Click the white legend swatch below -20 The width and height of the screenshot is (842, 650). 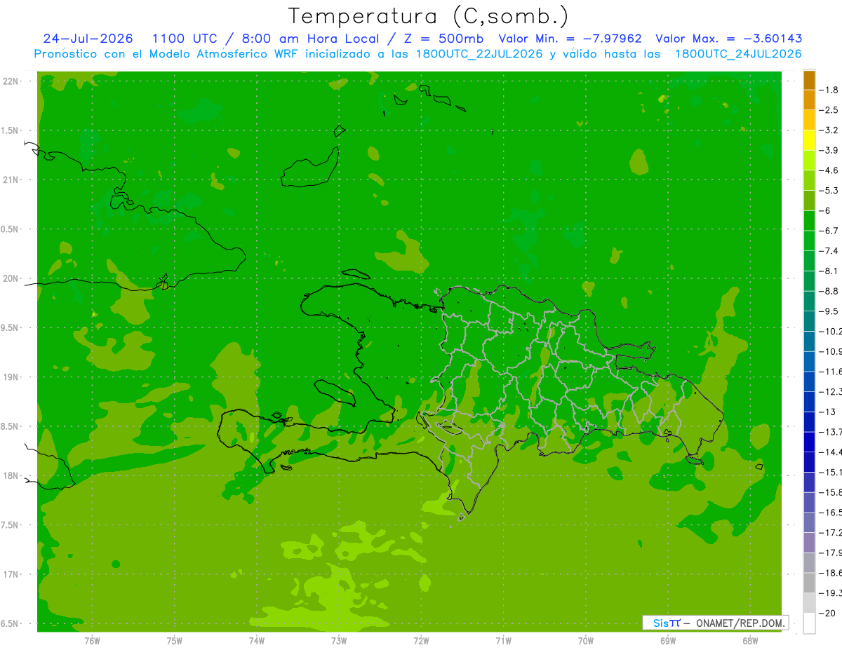click(x=809, y=623)
